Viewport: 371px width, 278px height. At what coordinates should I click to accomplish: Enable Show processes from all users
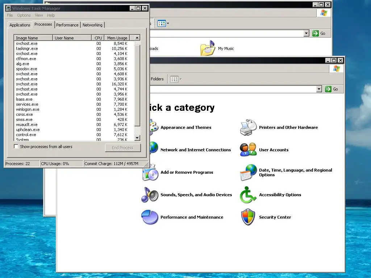(x=16, y=147)
